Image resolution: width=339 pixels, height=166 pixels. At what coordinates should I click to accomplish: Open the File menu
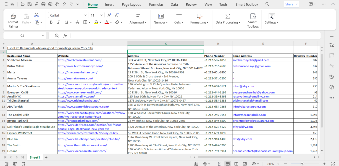[10, 4]
